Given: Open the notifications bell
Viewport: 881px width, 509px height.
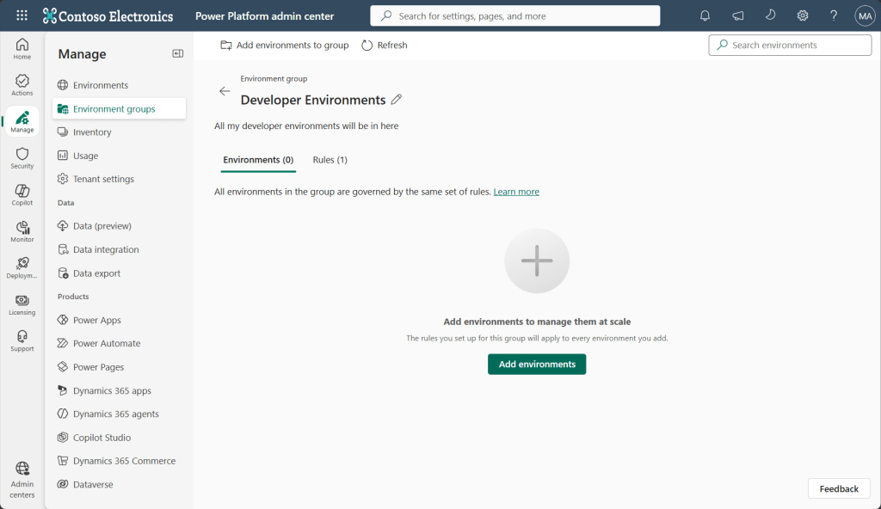Looking at the screenshot, I should [705, 15].
